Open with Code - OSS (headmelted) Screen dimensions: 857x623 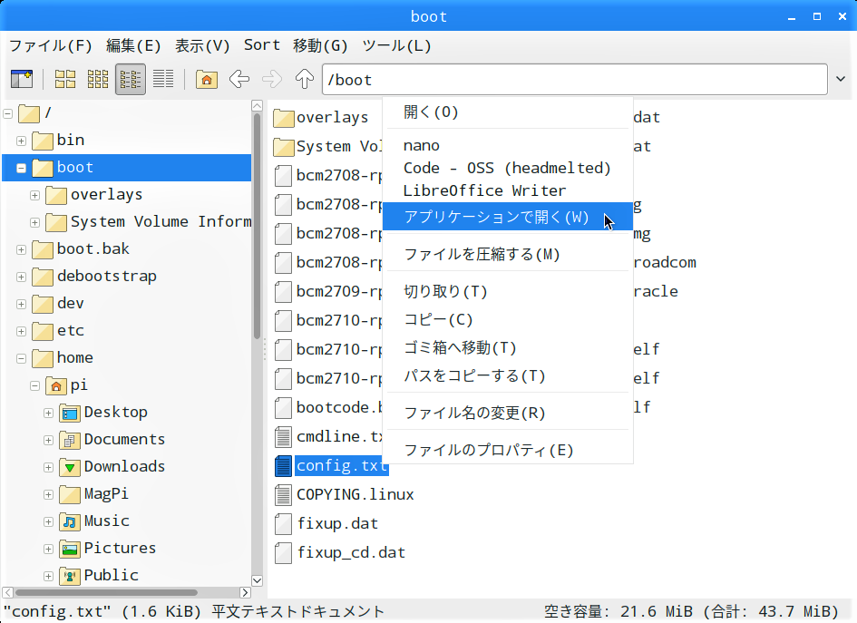508,168
